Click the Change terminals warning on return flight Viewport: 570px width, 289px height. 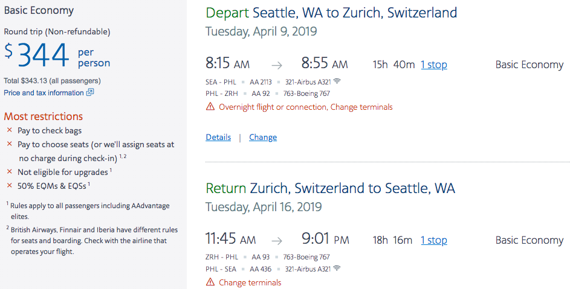pyautogui.click(x=250, y=282)
